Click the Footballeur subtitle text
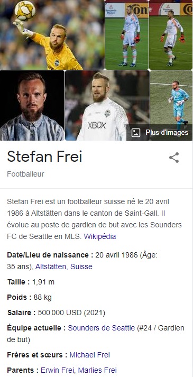 [25, 174]
